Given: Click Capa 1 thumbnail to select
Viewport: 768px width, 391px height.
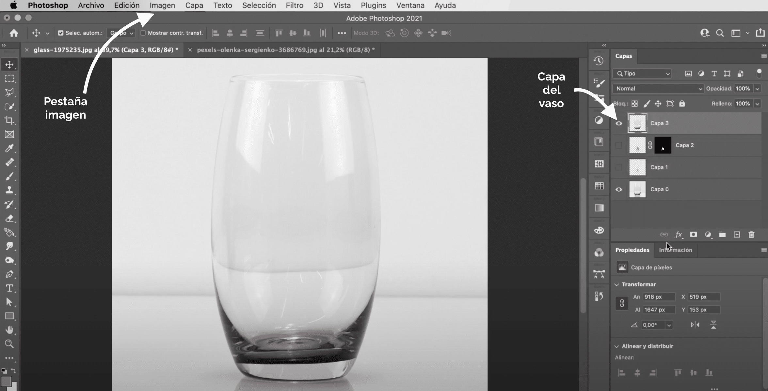Looking at the screenshot, I should click(x=637, y=167).
